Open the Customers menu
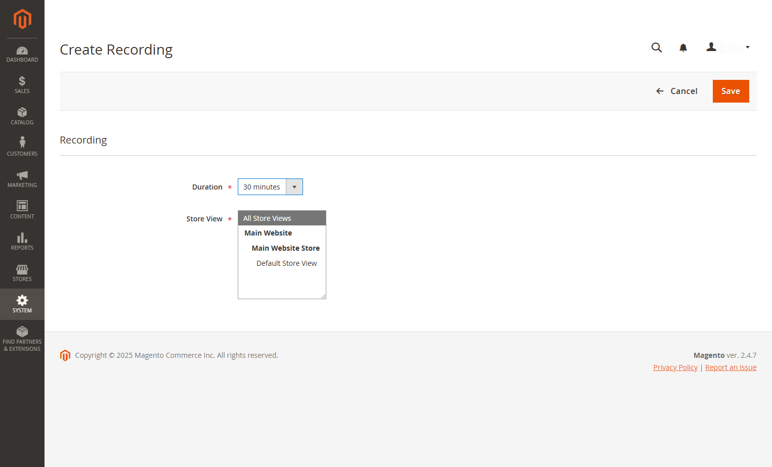The height and width of the screenshot is (467, 772). (x=22, y=148)
